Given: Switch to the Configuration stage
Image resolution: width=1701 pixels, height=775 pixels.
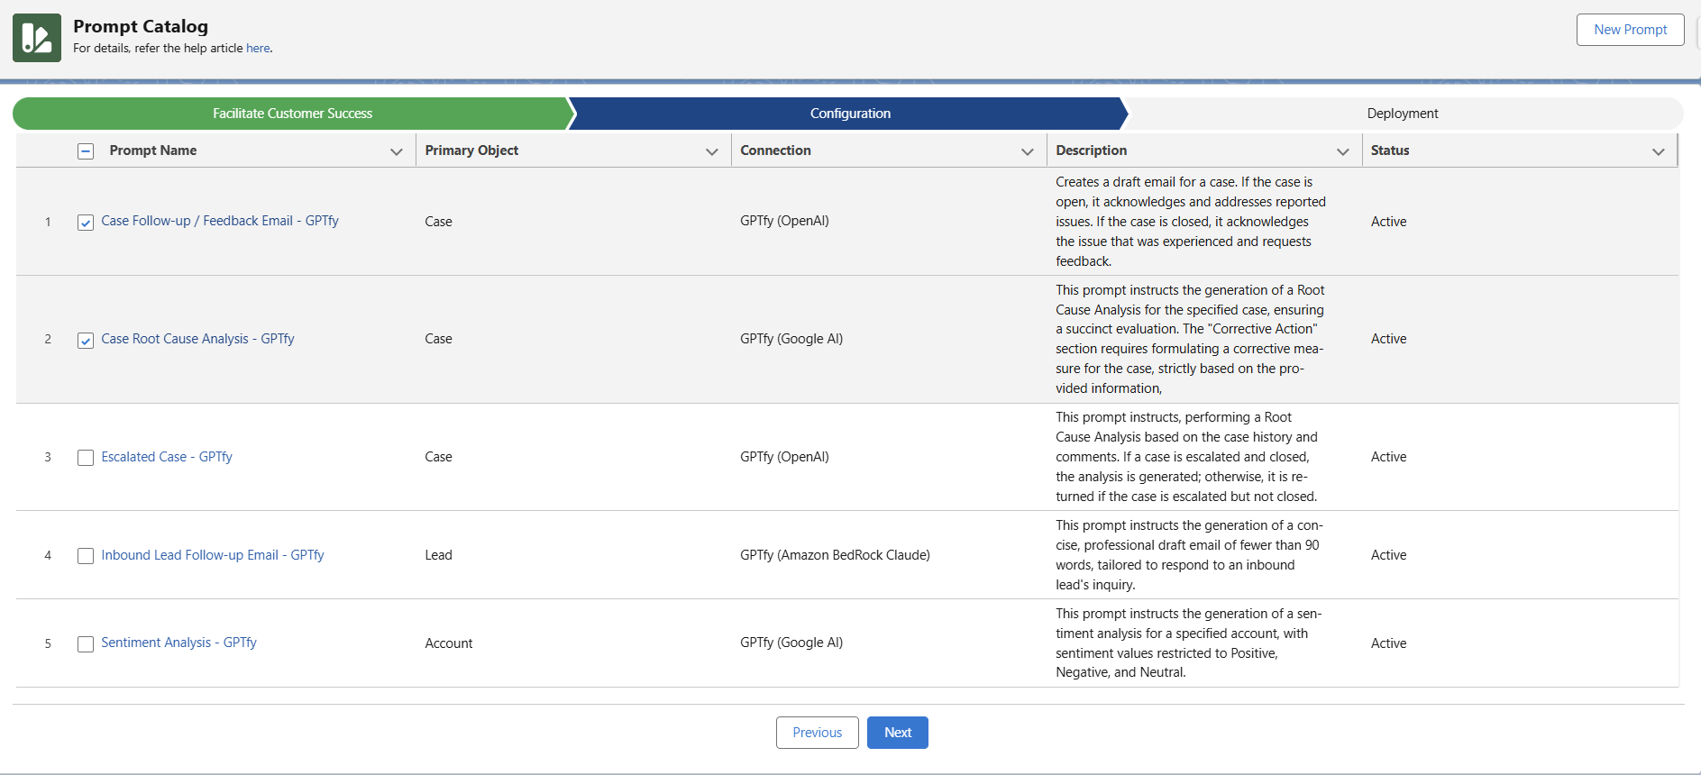Looking at the screenshot, I should (x=849, y=114).
